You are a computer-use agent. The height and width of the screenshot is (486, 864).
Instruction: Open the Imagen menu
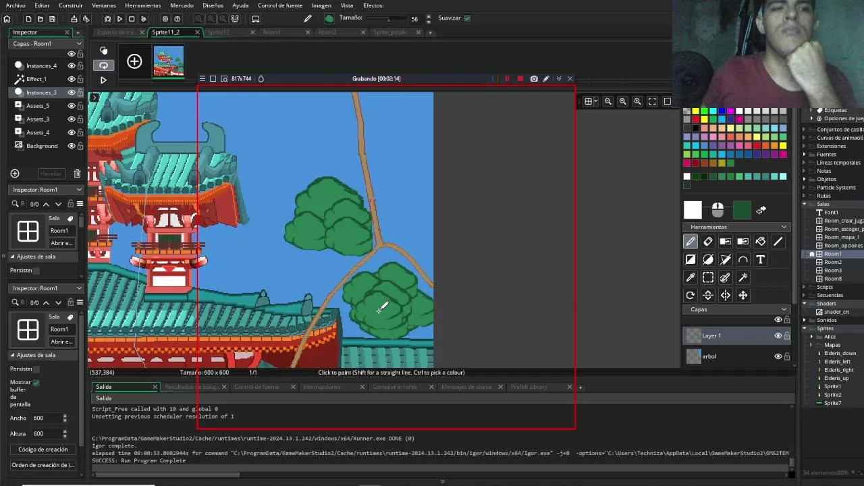(x=321, y=5)
